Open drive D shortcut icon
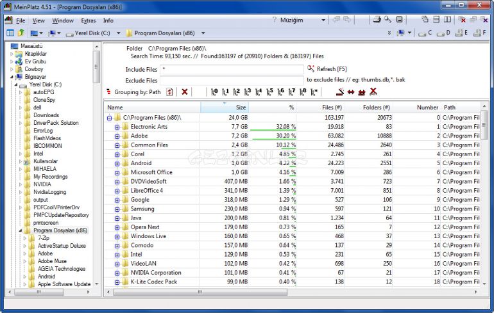 click(x=443, y=33)
